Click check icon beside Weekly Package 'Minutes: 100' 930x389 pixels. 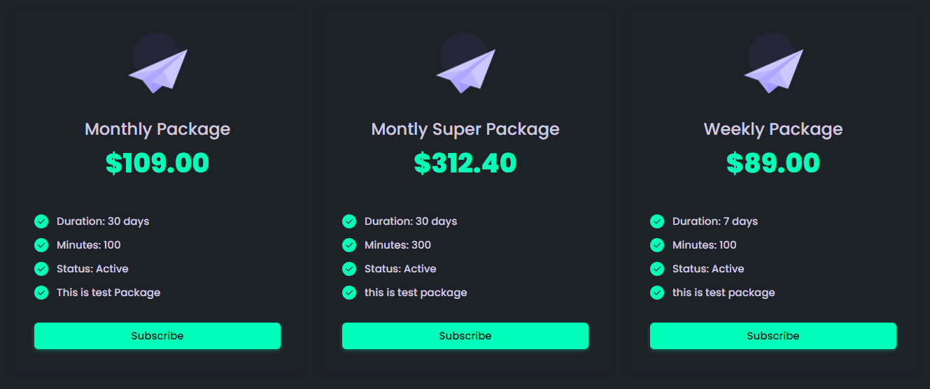pos(657,245)
